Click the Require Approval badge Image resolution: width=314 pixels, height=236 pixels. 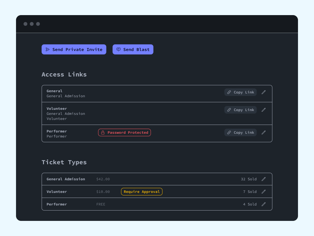click(142, 192)
